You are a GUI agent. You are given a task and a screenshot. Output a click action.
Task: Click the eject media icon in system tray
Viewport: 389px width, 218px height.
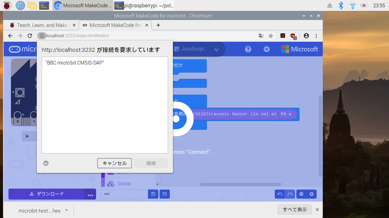tap(330, 5)
